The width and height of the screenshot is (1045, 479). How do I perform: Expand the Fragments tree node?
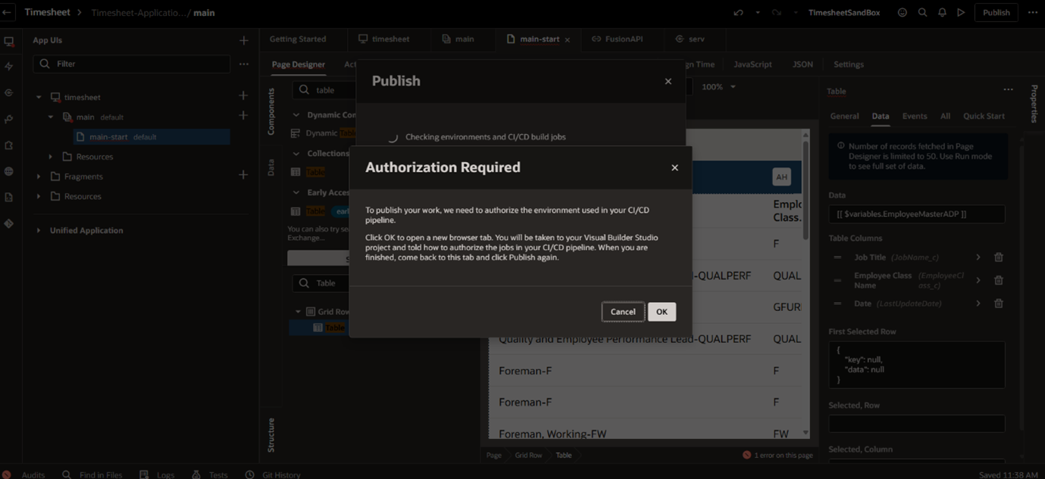(39, 176)
